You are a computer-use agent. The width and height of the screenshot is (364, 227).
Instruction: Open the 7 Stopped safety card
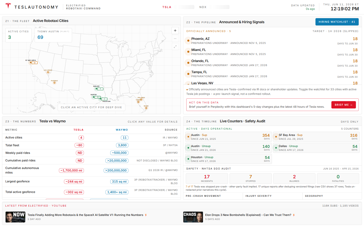[251, 179]
